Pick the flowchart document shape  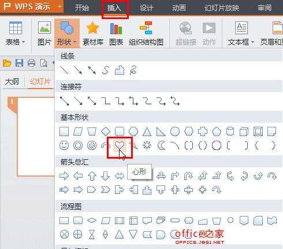[x=147, y=221]
